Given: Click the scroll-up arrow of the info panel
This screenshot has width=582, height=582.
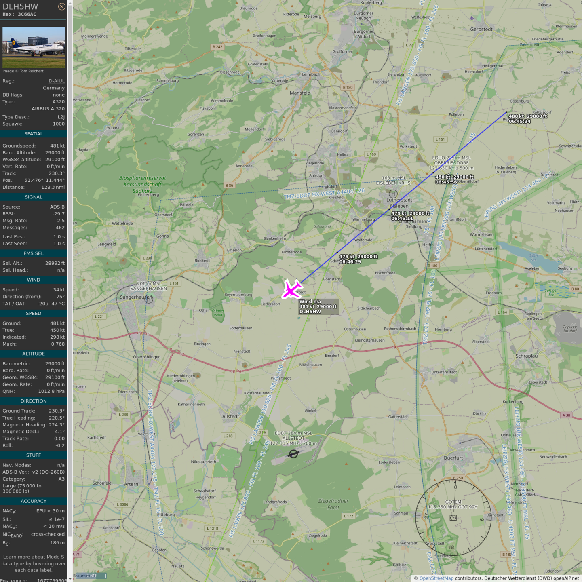Looking at the screenshot, I should coord(70,3).
